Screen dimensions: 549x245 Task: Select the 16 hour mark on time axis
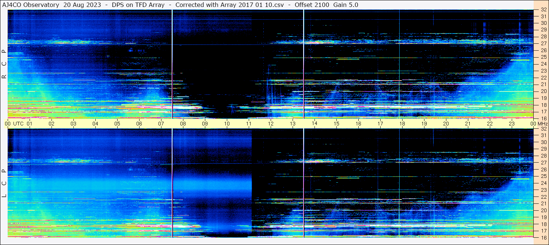click(x=358, y=124)
